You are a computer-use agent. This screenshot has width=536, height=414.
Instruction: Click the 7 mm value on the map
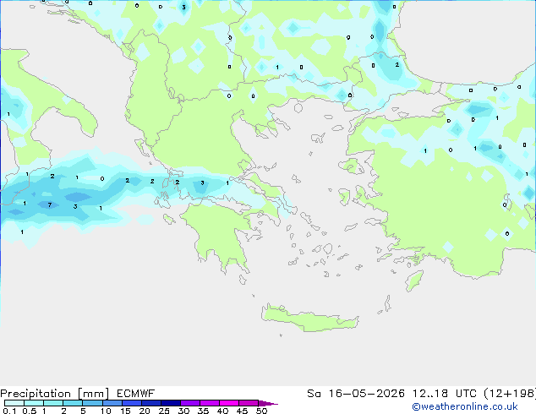tap(50, 205)
